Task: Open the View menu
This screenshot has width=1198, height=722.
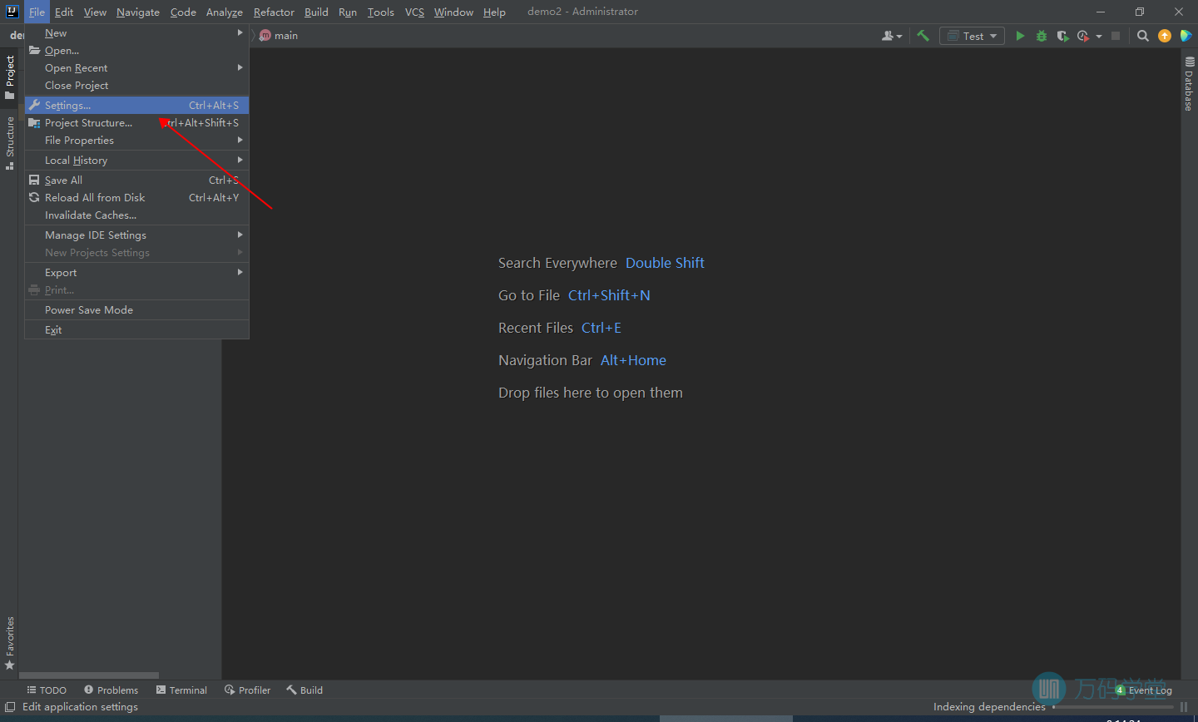Action: point(95,12)
